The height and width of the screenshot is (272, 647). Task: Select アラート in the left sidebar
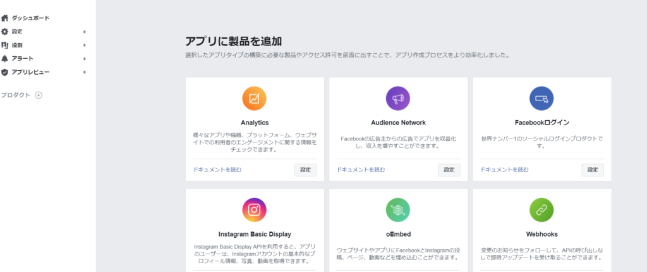[22, 59]
